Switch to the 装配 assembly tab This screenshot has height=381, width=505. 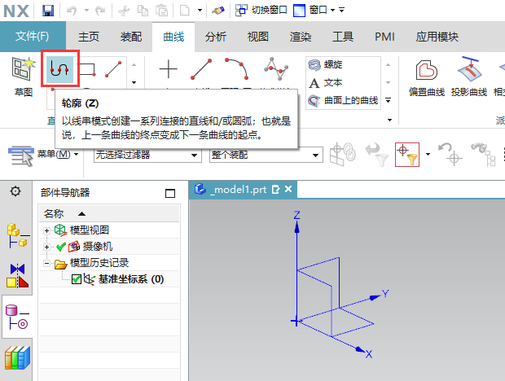point(131,37)
